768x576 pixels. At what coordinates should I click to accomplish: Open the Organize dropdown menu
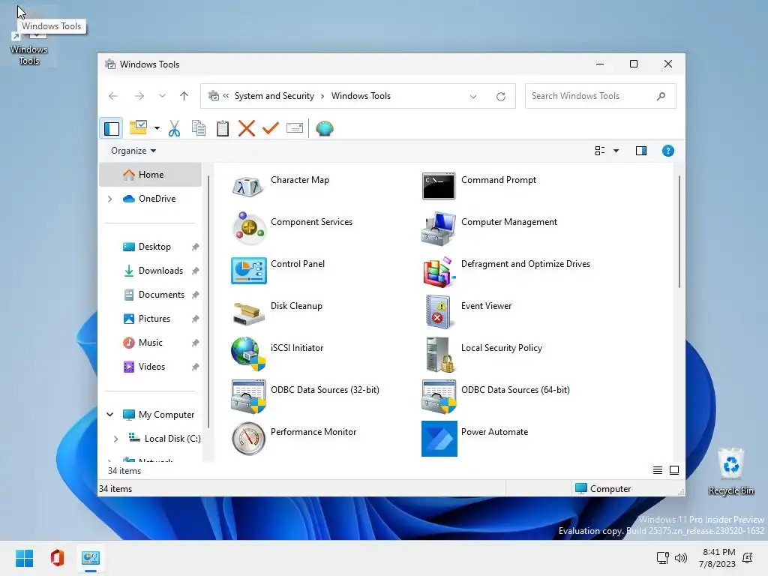[133, 151]
